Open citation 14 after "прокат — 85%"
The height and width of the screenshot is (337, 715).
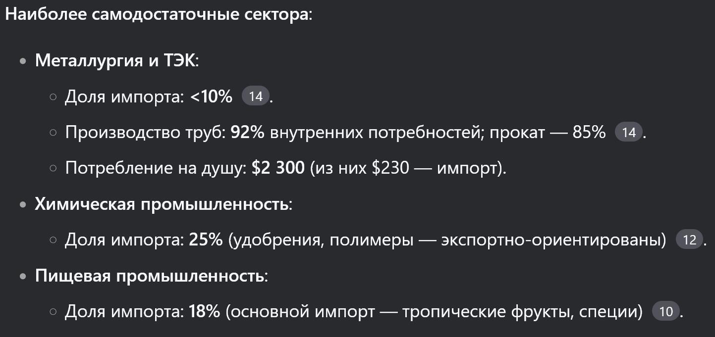pos(628,132)
